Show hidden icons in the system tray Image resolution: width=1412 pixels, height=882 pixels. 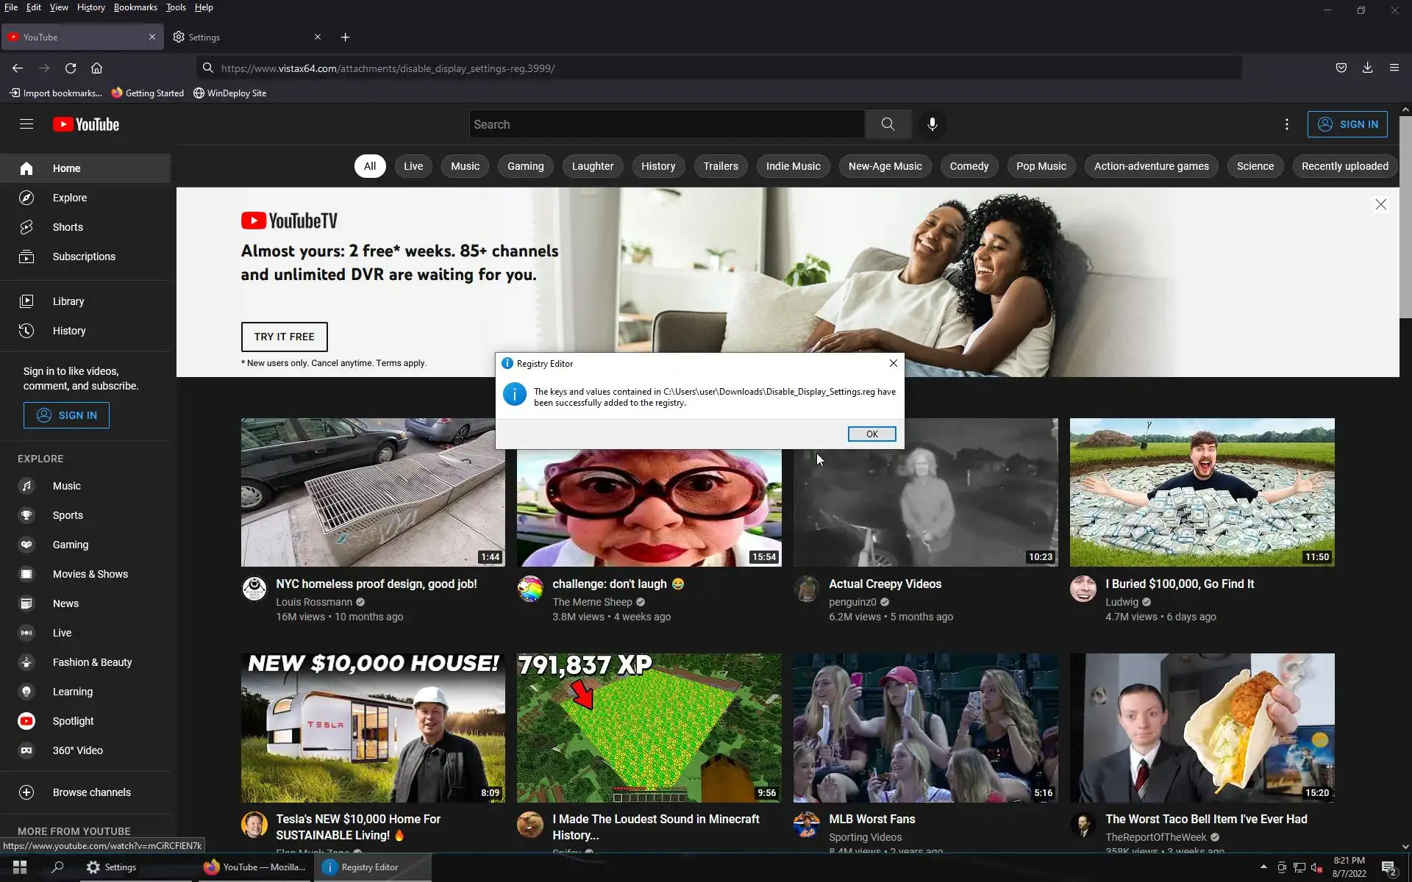coord(1263,867)
